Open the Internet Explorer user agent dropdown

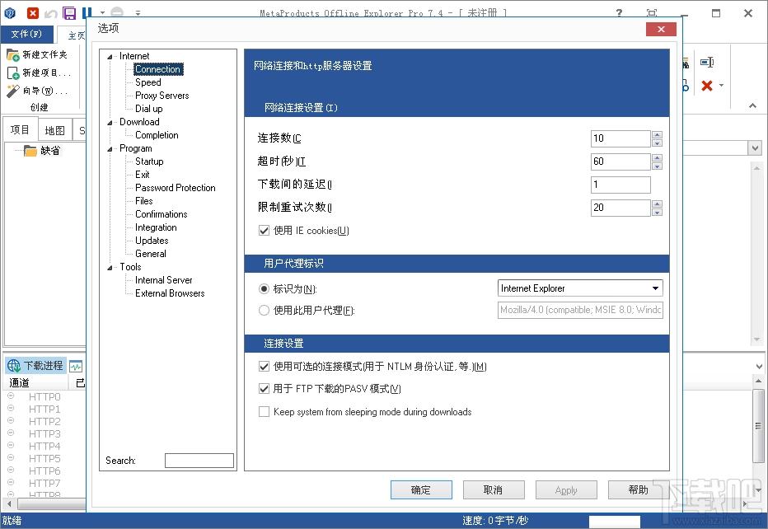[x=655, y=288]
